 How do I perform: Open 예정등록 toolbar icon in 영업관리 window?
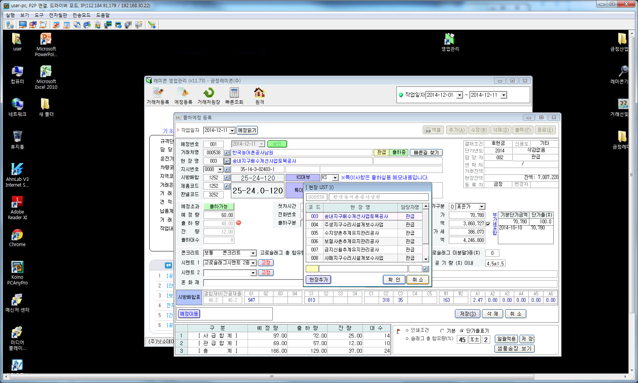point(183,96)
